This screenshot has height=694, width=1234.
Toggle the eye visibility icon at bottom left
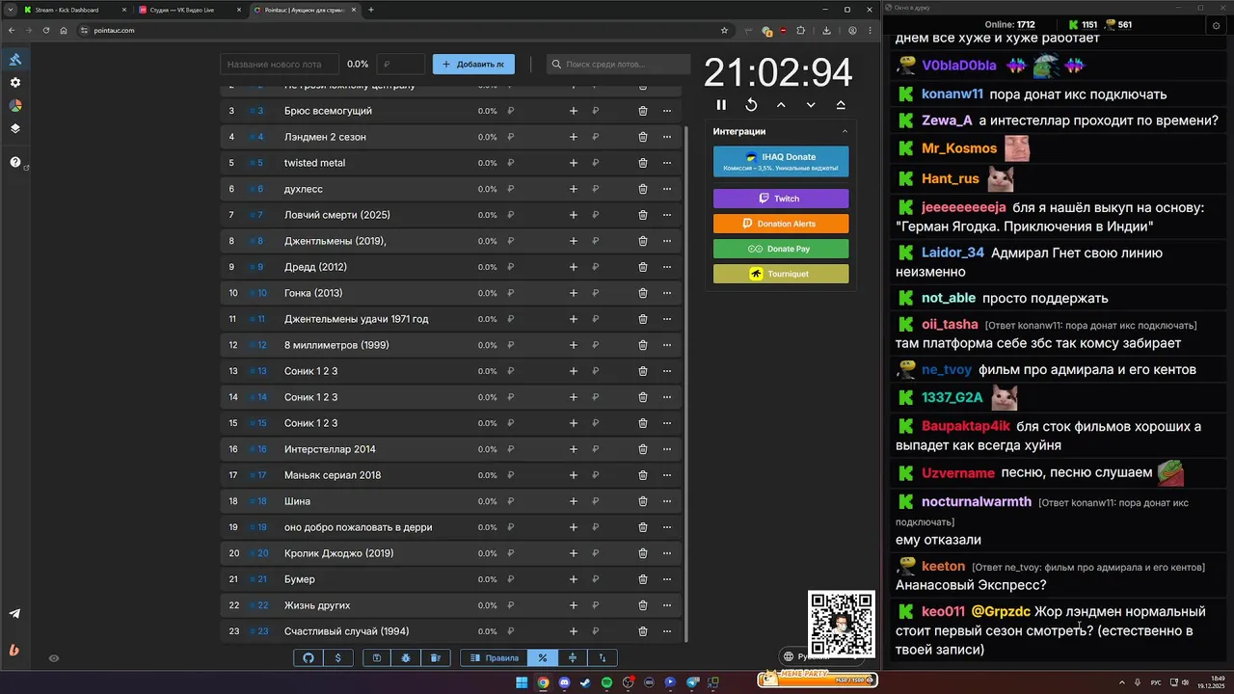54,658
